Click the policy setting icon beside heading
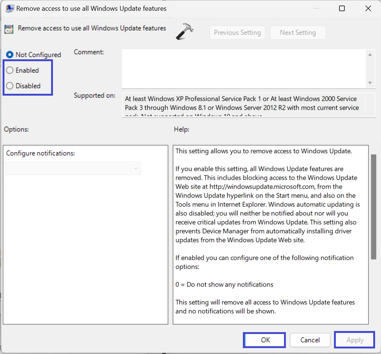This screenshot has width=381, height=354. tap(9, 29)
